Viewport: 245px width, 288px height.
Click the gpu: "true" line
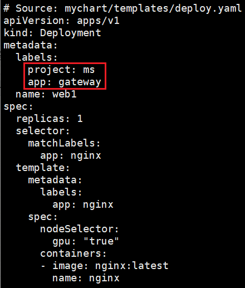86,241
